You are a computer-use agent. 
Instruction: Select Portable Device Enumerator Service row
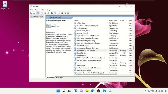click(x=103, y=60)
